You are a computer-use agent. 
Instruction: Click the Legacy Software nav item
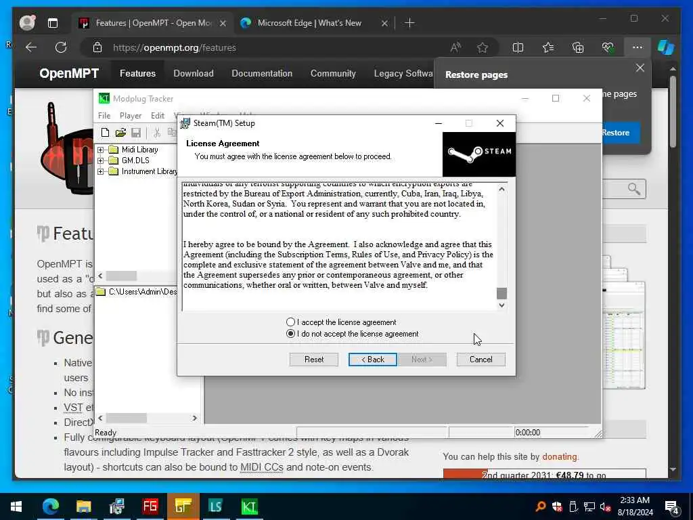[403, 73]
